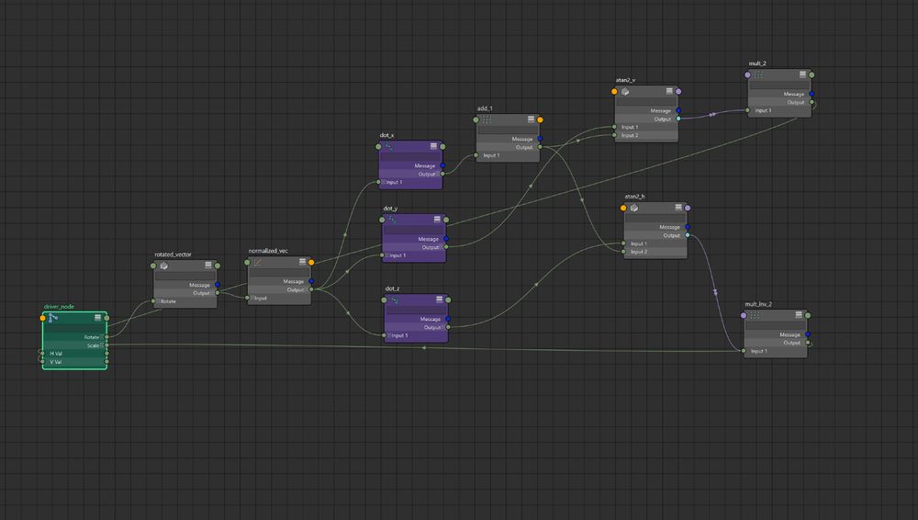The image size is (918, 520).
Task: Click the node type icon on dot_x
Action: [388, 146]
